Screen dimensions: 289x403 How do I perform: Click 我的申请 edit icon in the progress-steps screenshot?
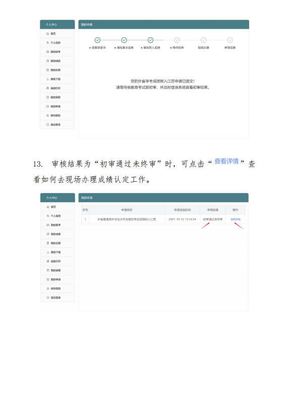[47, 107]
